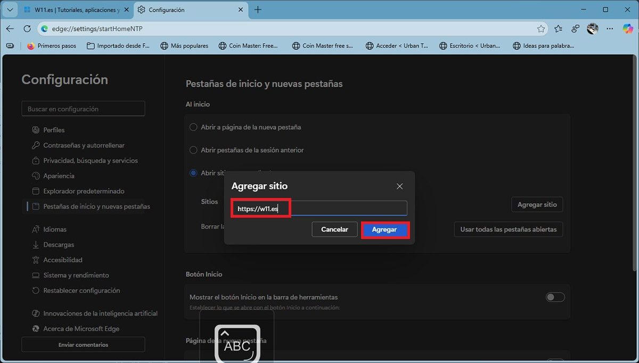639x363 pixels.
Task: Confirm with the blue Agregar button
Action: pos(384,229)
